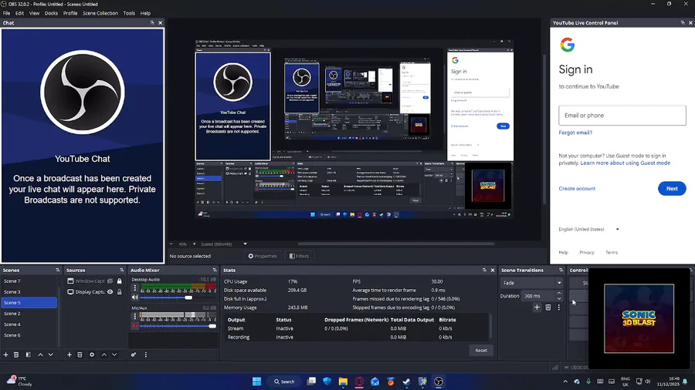Add a scene transition with plus icon
695x390 pixels.
(537, 308)
